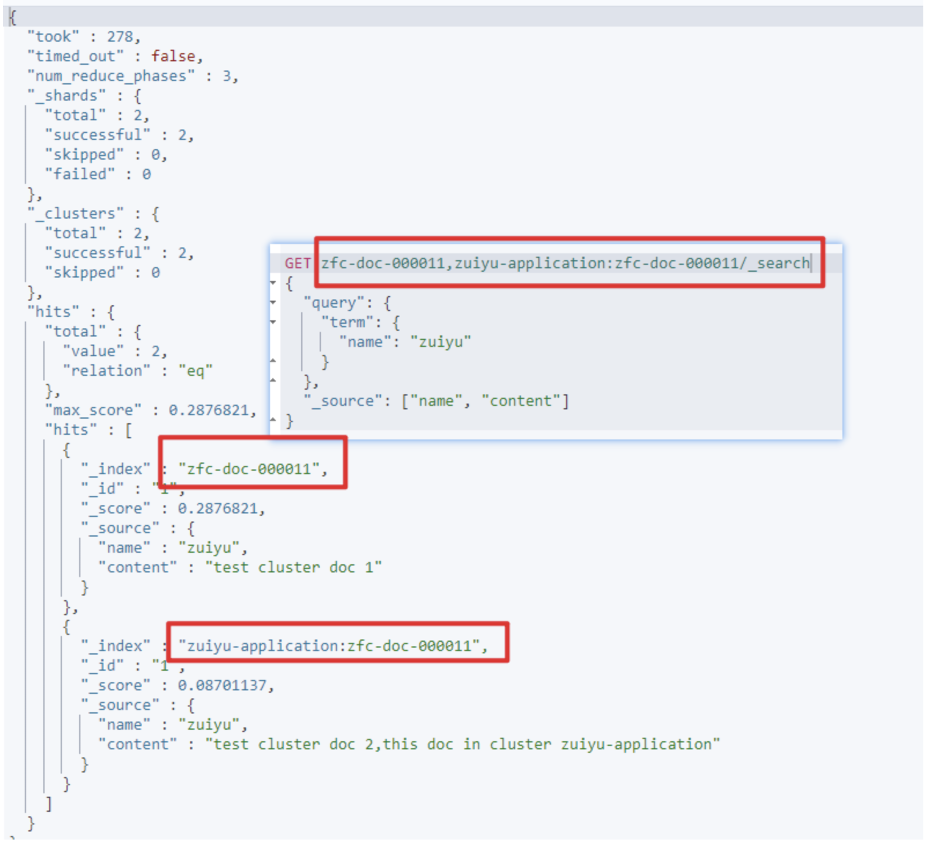The image size is (932, 843).
Task: Click the GET method keyword in request
Action: (298, 264)
